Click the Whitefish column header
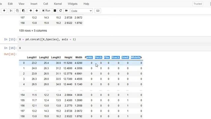Viewport: 211px width, 119px height. pos(136,57)
